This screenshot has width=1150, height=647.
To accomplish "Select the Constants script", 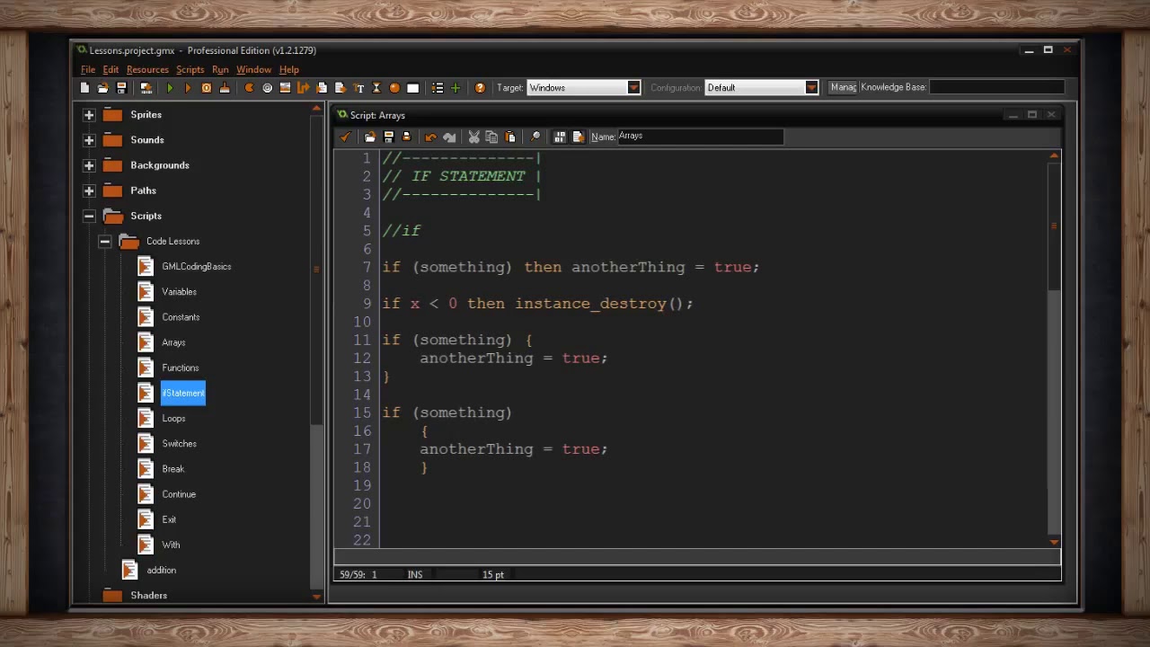I will (181, 317).
